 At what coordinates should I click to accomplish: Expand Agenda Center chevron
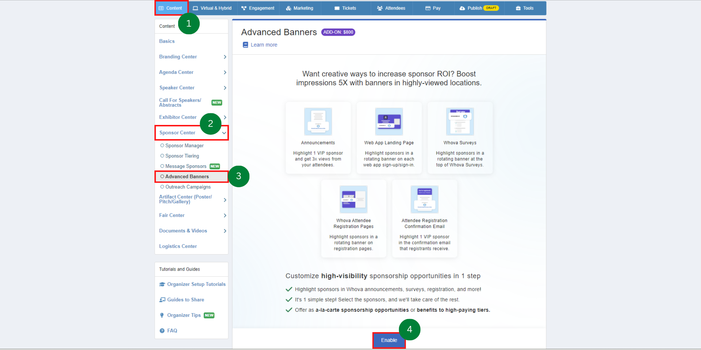(x=225, y=72)
